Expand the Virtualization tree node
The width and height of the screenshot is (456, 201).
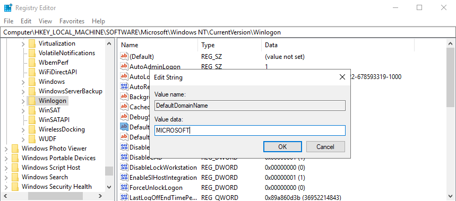pyautogui.click(x=23, y=44)
